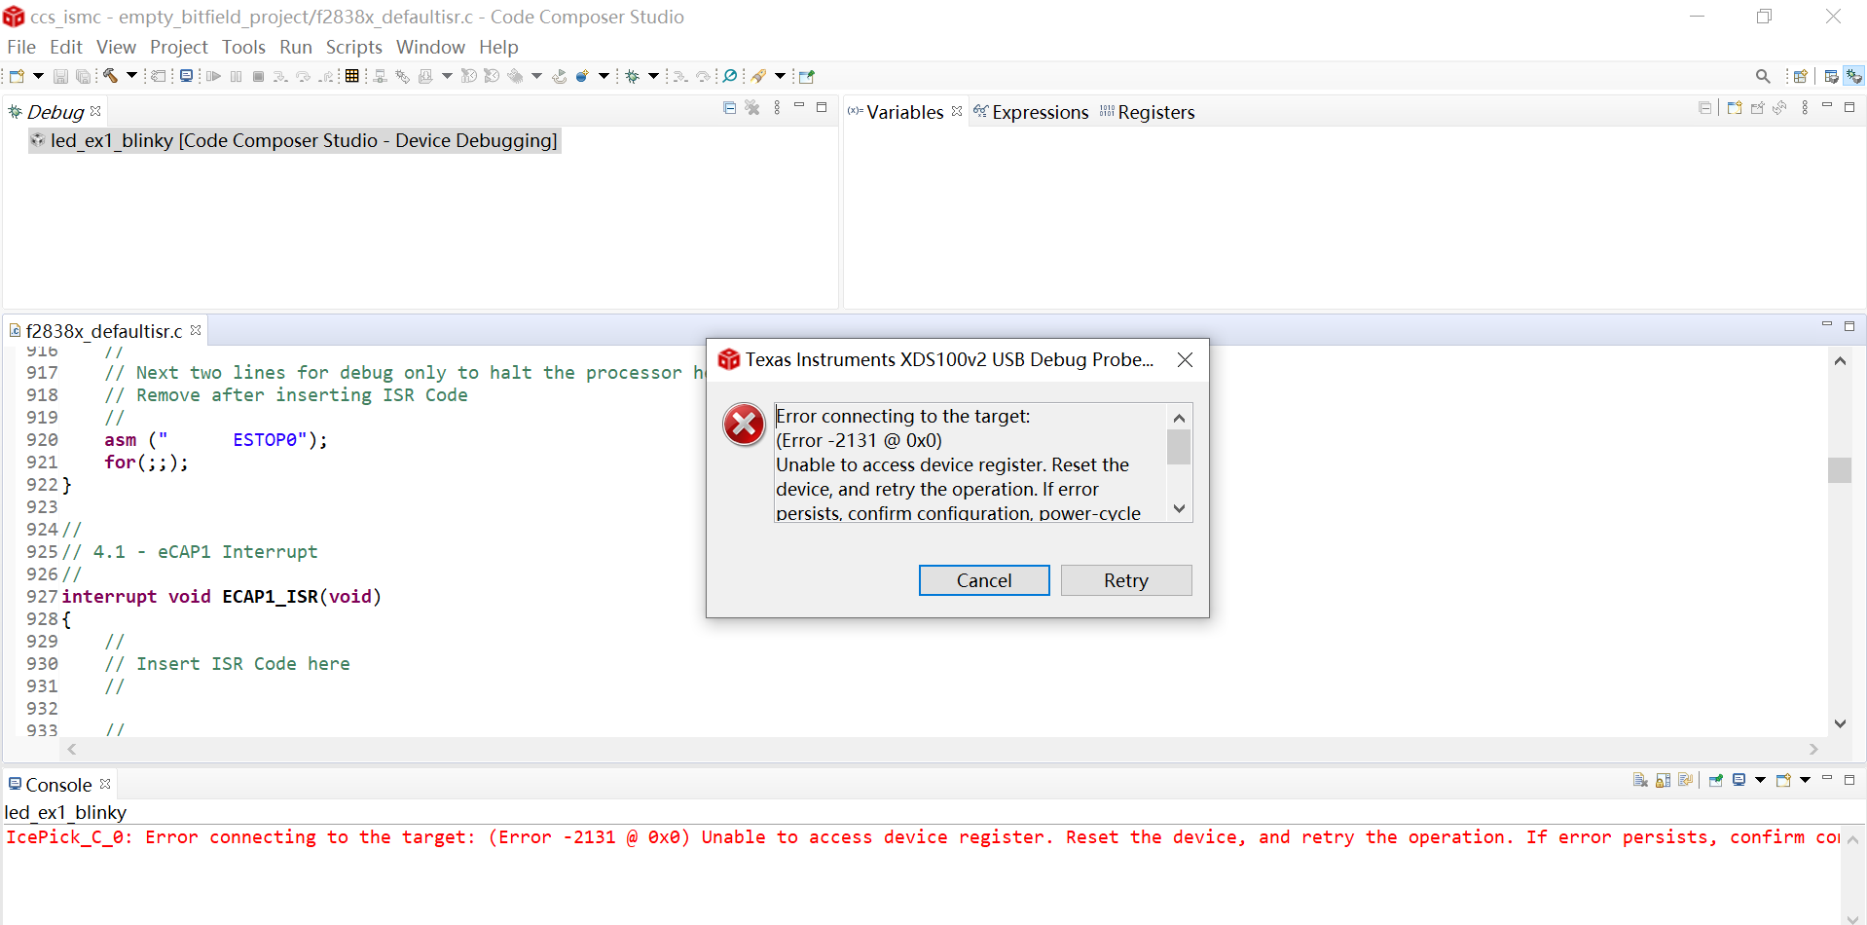1867x925 pixels.
Task: Click Retry in the error dialog
Action: click(1126, 580)
